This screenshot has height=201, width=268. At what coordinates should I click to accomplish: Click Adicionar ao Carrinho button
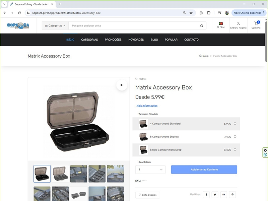point(204,170)
